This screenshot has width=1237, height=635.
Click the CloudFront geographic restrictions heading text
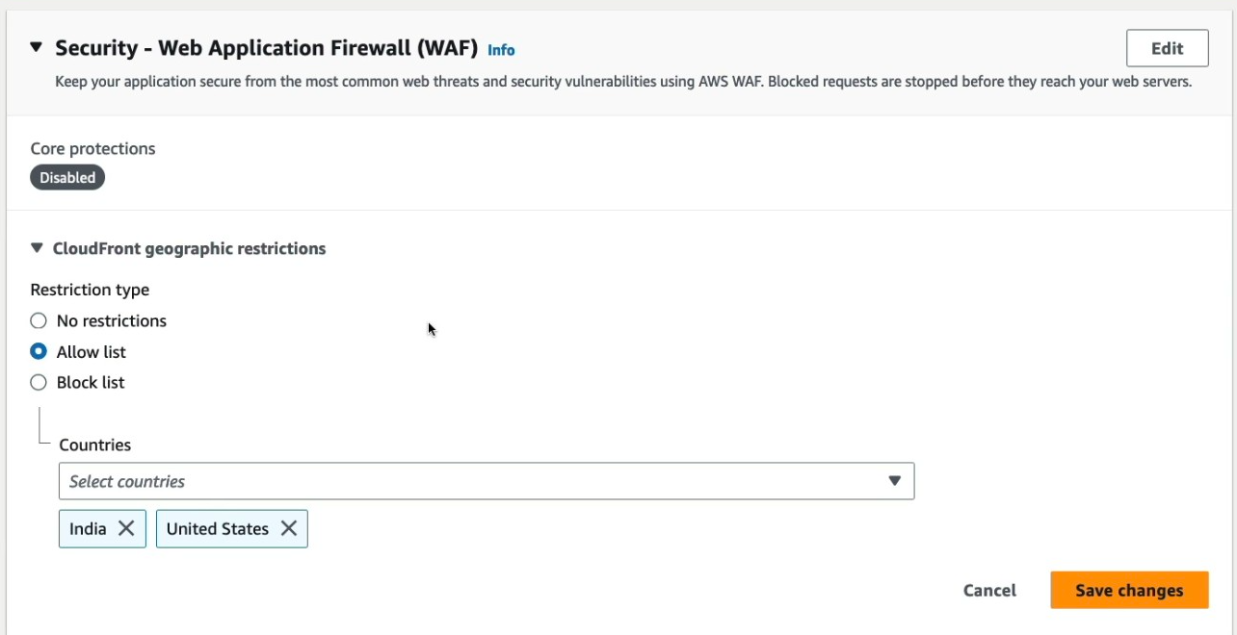tap(189, 248)
